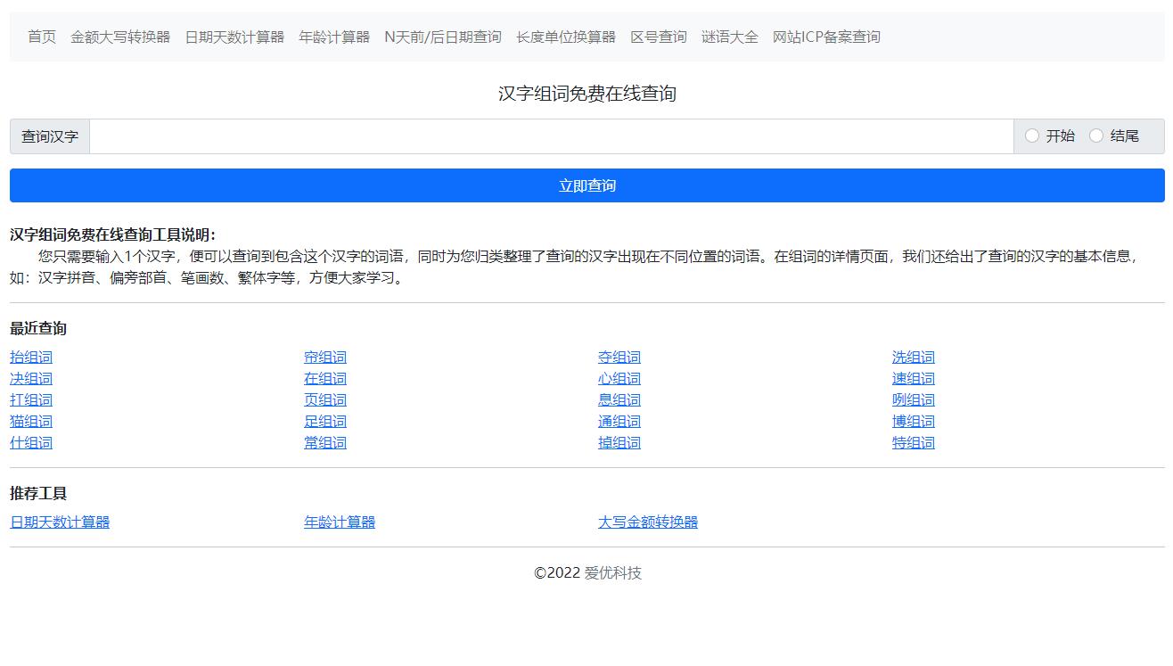The width and height of the screenshot is (1173, 666).
Task: Click the 夺组词 link
Action: tap(619, 357)
